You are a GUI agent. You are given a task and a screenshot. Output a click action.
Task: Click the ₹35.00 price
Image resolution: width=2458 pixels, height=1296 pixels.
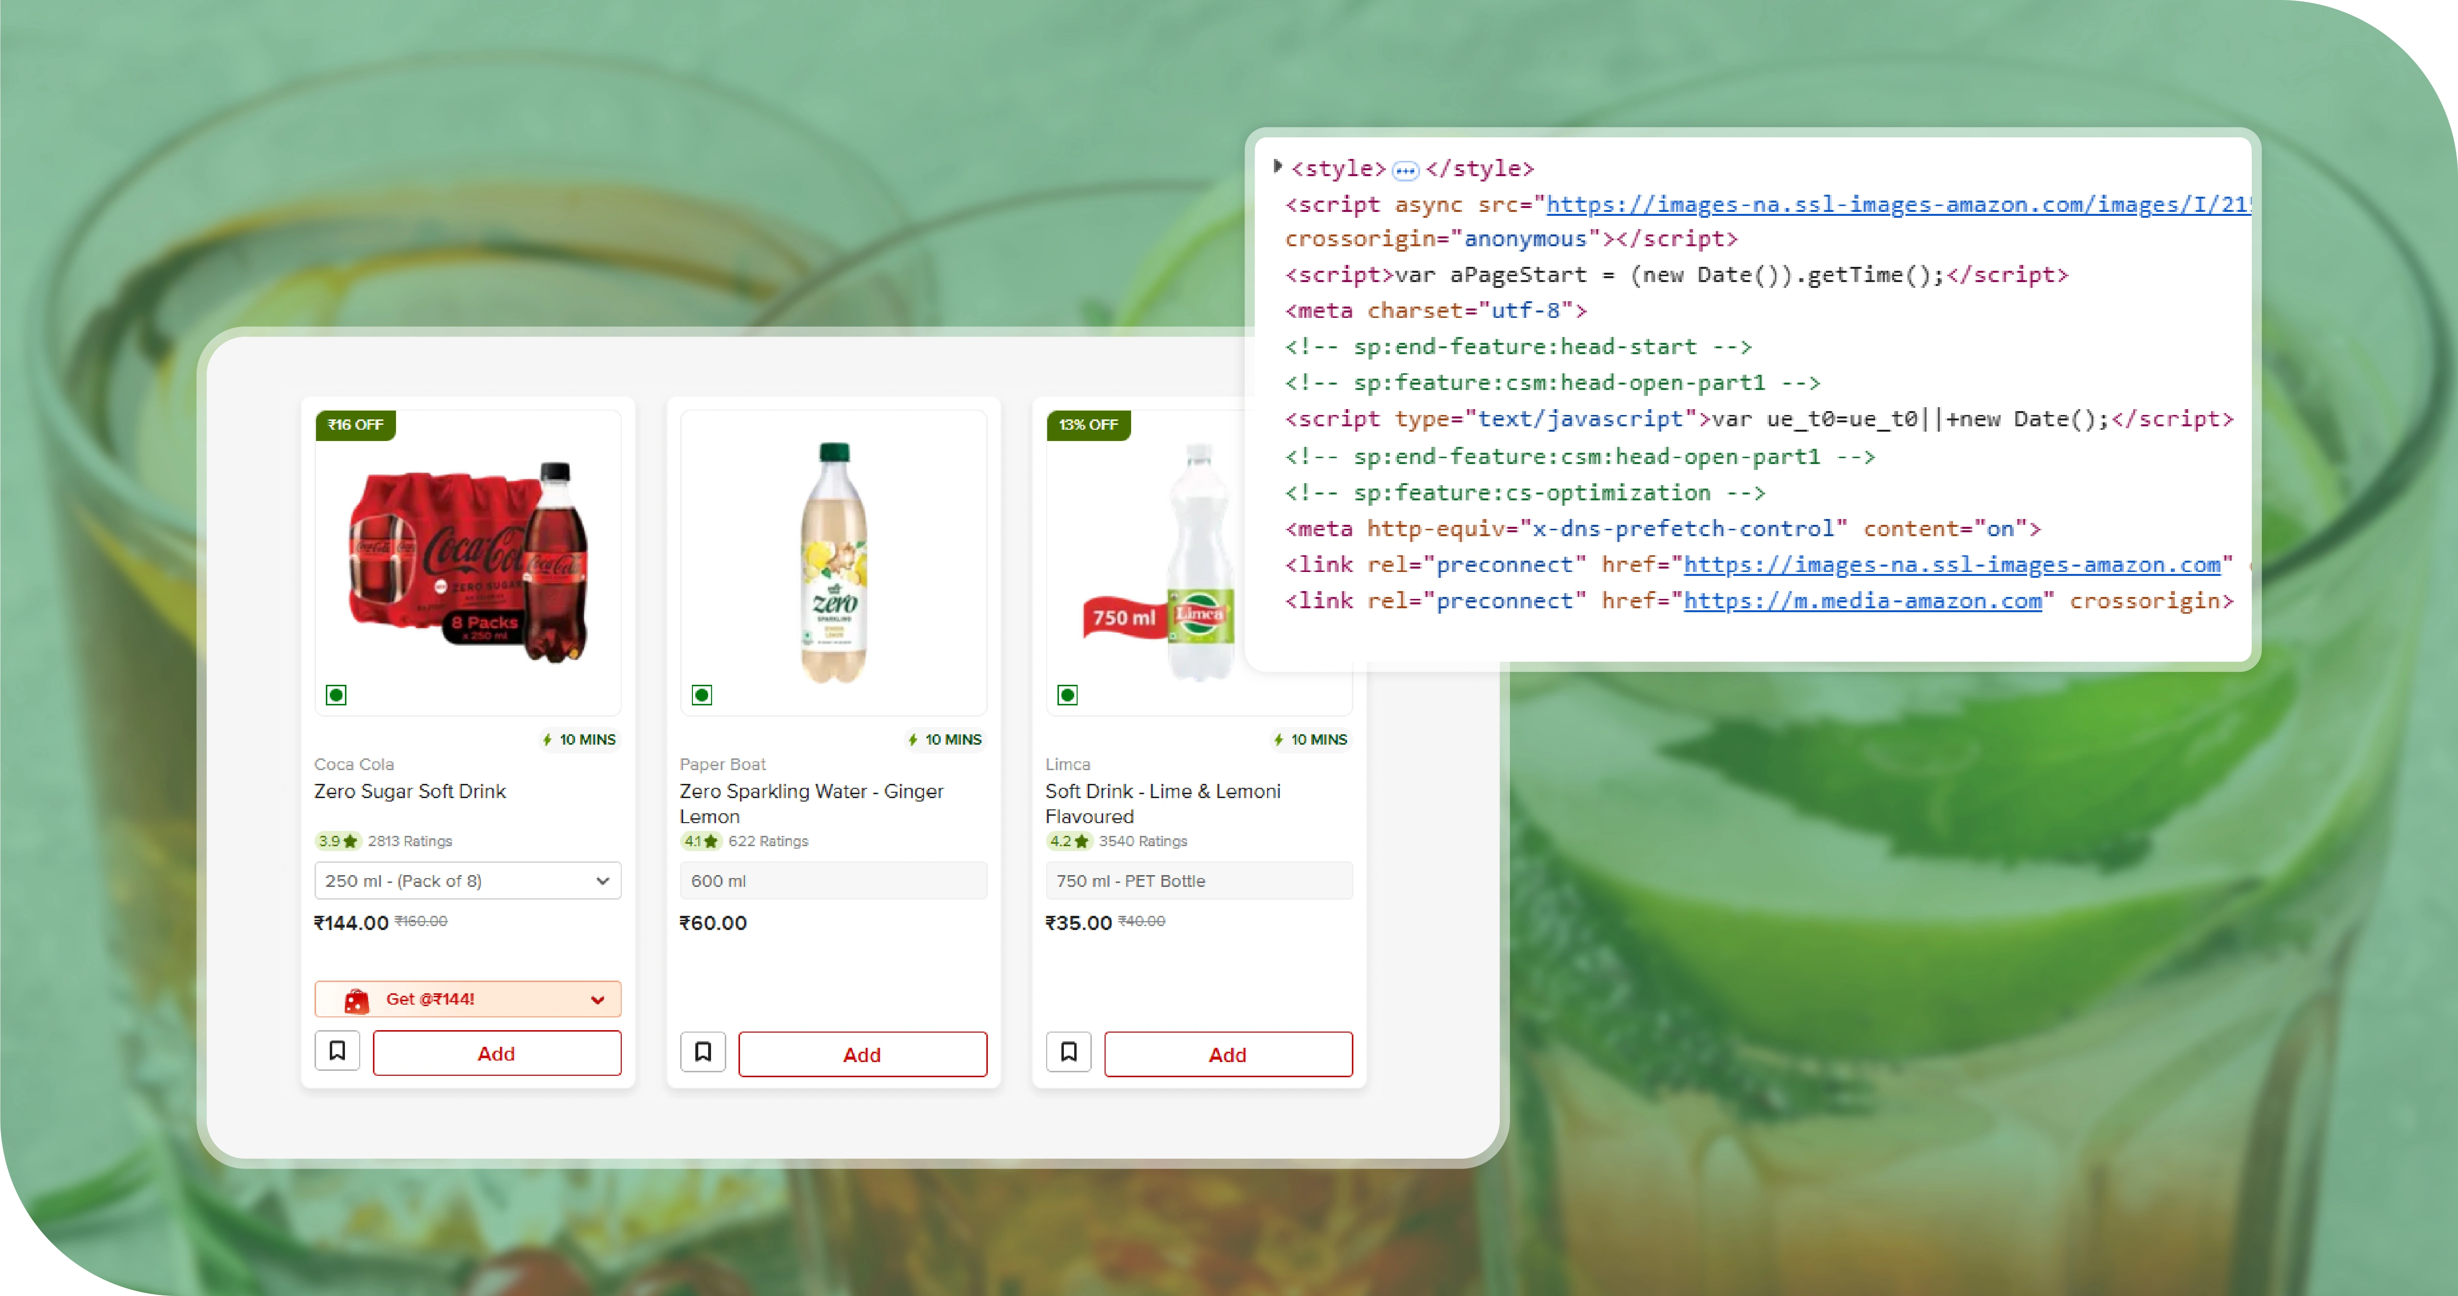click(1078, 923)
